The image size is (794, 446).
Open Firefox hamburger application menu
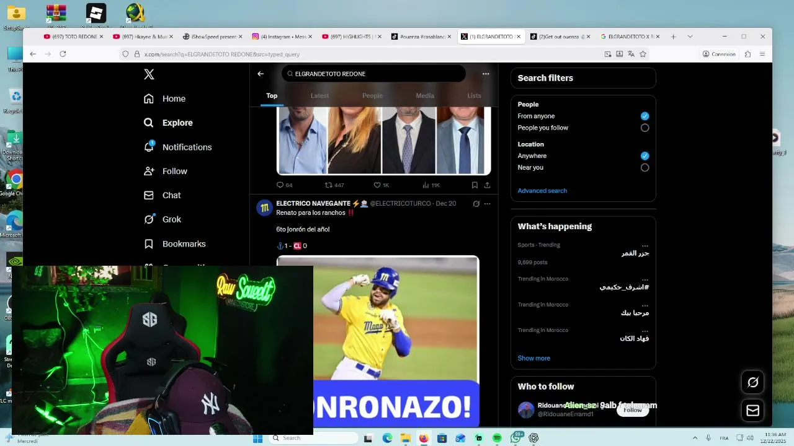[x=762, y=54]
